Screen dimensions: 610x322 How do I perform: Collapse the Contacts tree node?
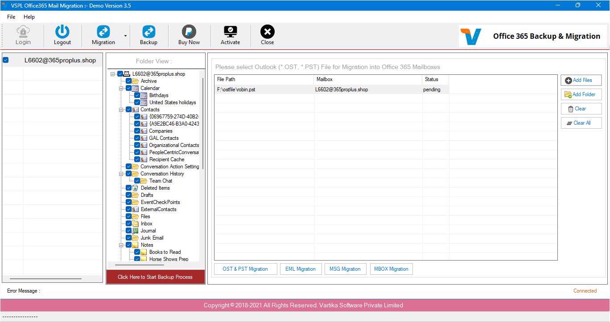(x=121, y=110)
